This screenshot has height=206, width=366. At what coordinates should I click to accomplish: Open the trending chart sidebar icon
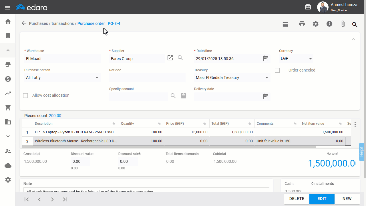[8, 93]
